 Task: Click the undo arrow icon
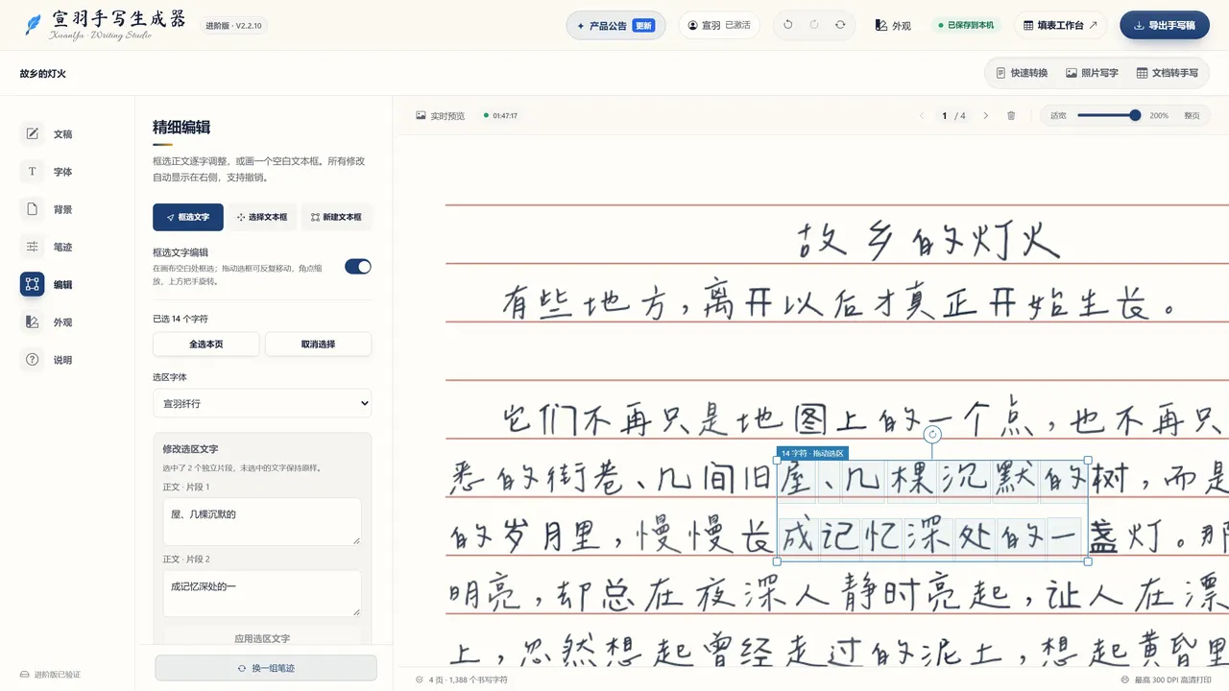pyautogui.click(x=788, y=25)
